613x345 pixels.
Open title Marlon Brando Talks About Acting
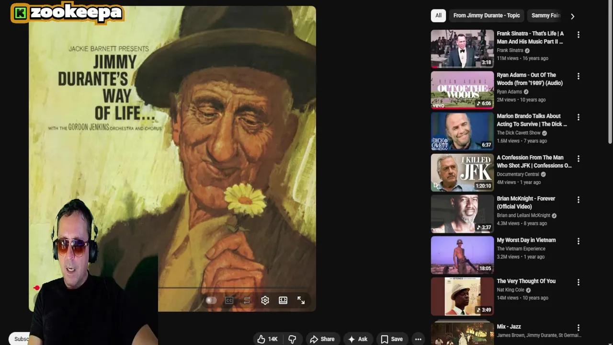(532, 120)
